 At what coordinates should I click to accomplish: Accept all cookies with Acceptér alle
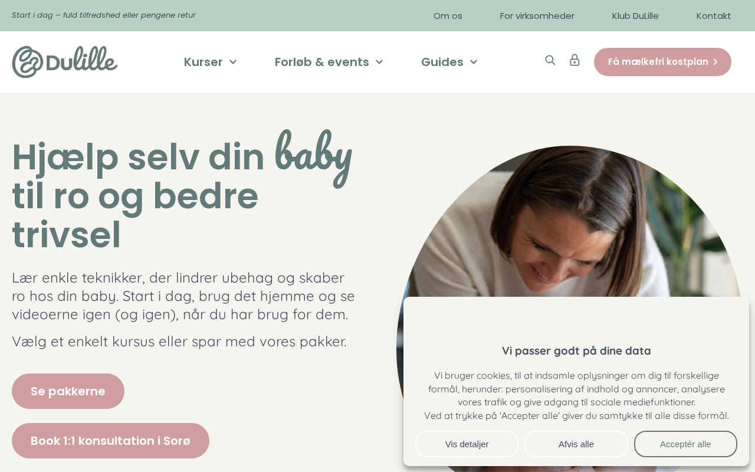[685, 444]
